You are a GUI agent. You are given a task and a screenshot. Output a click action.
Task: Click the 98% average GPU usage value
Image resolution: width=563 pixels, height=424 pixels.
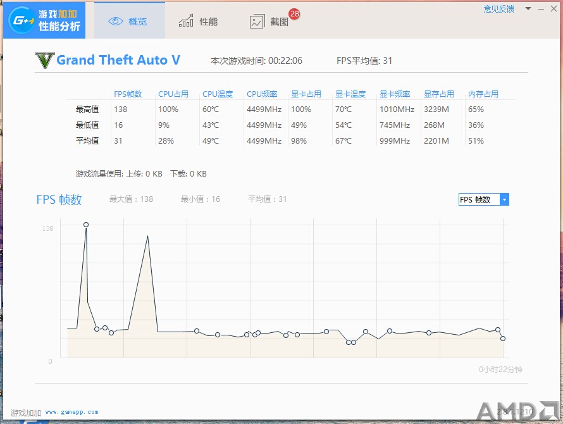tap(299, 141)
